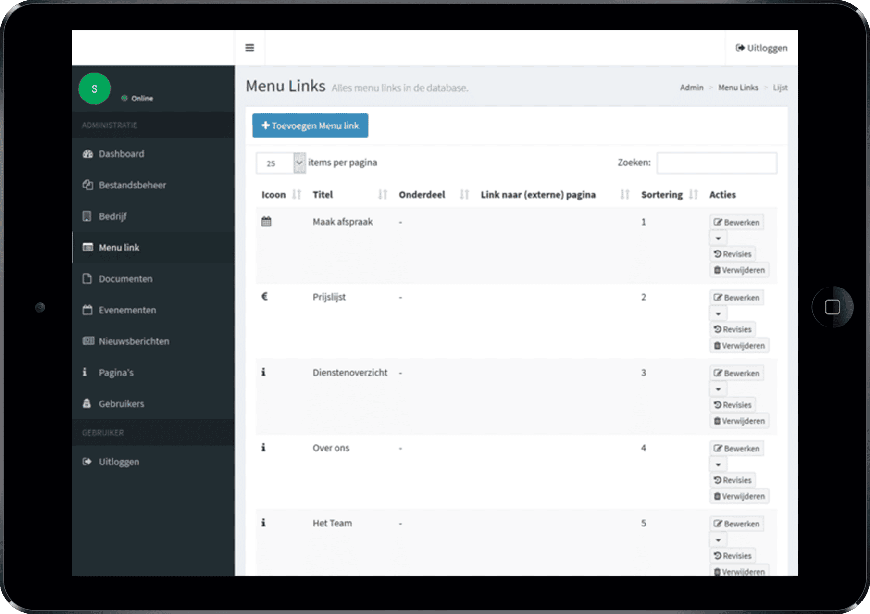Edit Over ons with Bewerken
Screen dimensions: 870x614
coord(736,449)
